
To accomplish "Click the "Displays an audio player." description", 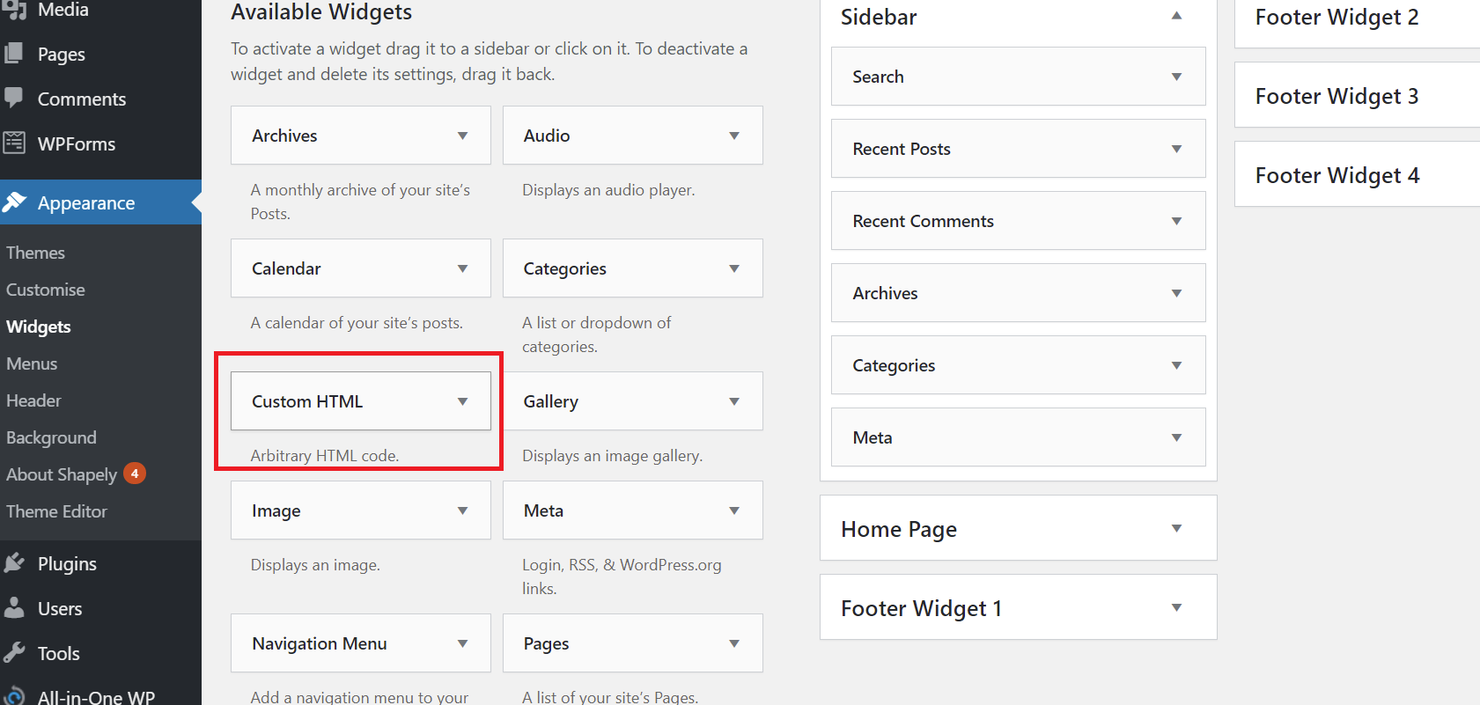I will [x=608, y=190].
